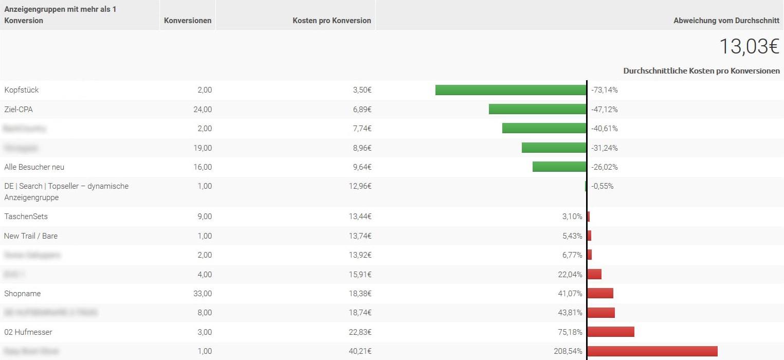Select the Alle Besucher neu row
This screenshot has width=784, height=360.
34,167
